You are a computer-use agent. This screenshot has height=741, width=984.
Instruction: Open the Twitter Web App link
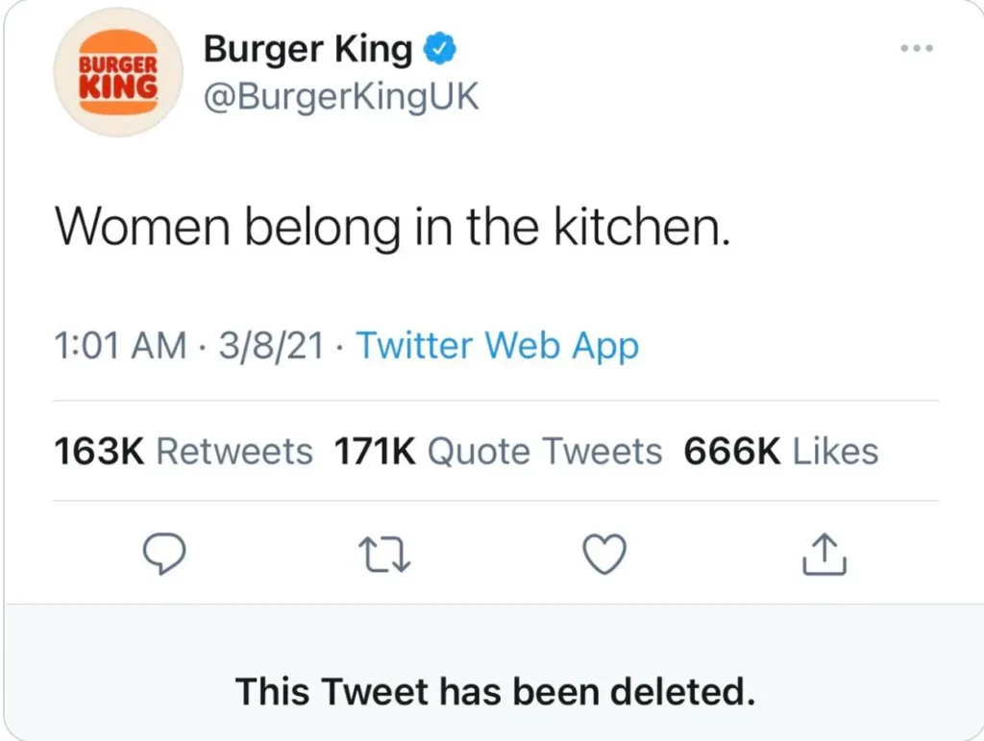[x=498, y=346]
